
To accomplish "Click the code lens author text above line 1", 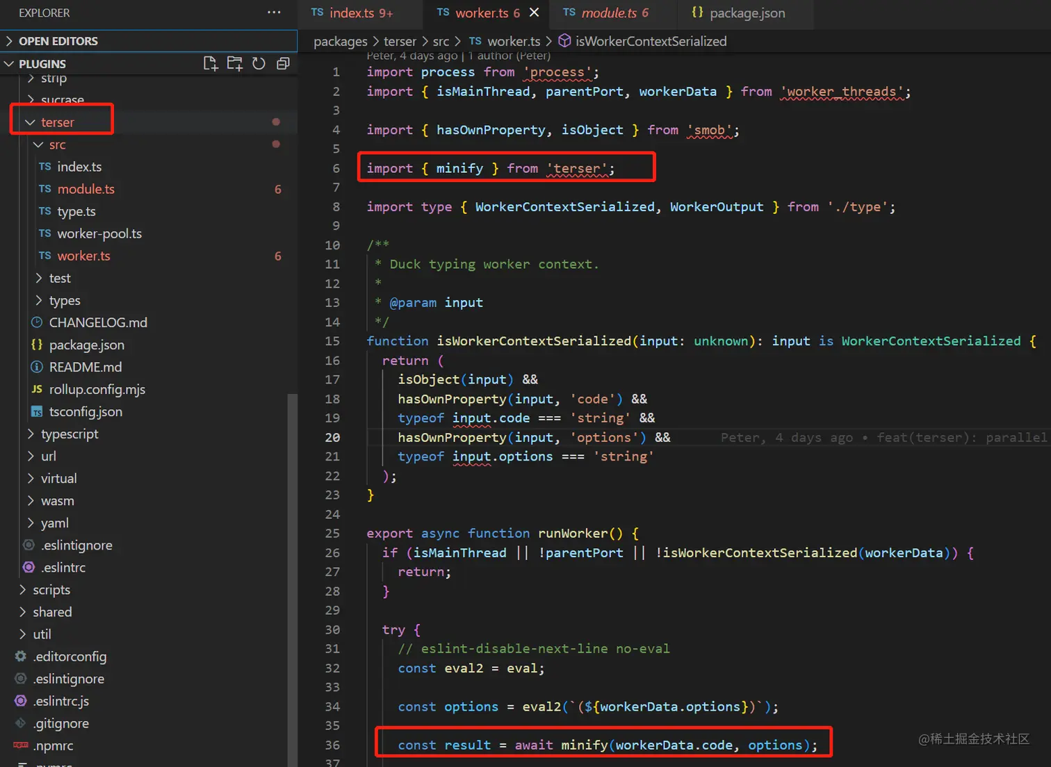I will (459, 56).
